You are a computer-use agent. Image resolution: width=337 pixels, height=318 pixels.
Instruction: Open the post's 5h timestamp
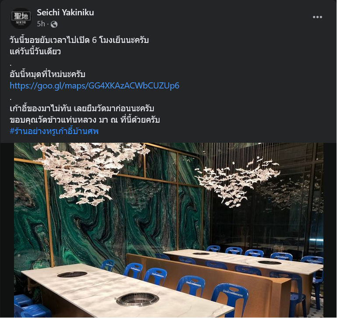41,24
